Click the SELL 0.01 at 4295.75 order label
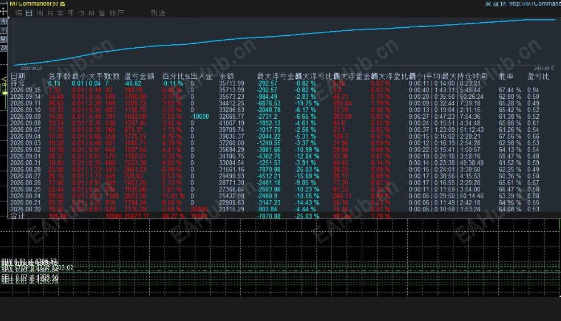The image size is (561, 321). 30,282
